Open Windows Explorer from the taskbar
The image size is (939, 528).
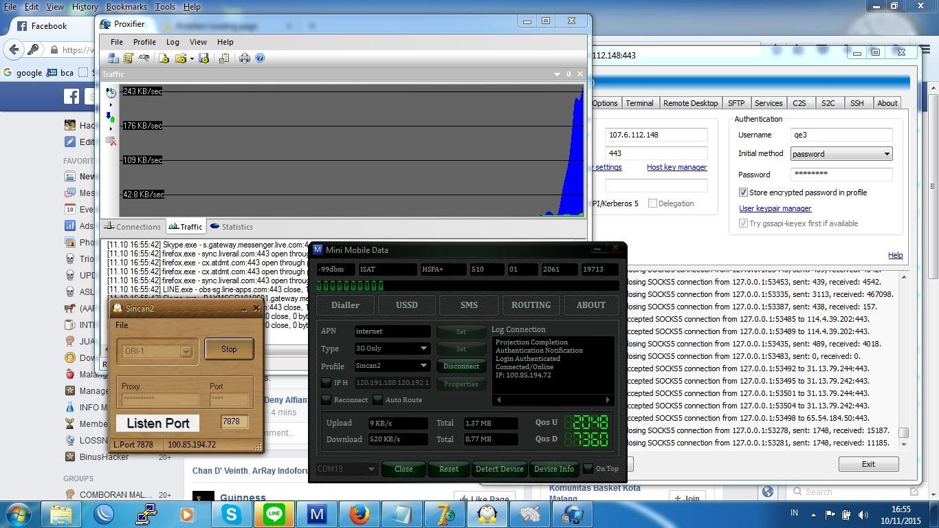click(x=60, y=514)
